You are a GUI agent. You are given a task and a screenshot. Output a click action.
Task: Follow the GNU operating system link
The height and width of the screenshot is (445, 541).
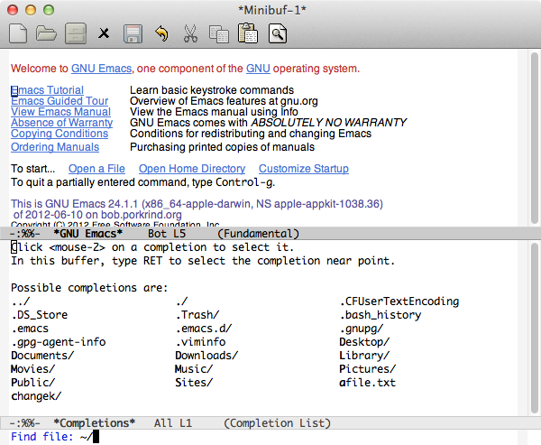[258, 69]
